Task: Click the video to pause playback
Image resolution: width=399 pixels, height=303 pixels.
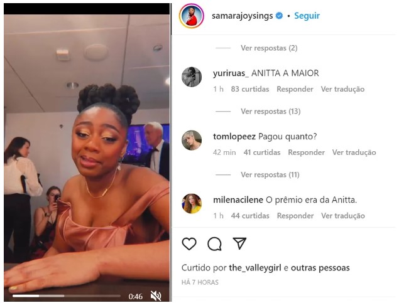Action: pyautogui.click(x=87, y=152)
